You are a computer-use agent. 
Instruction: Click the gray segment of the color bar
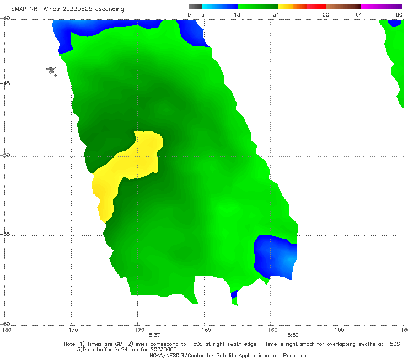pyautogui.click(x=195, y=7)
